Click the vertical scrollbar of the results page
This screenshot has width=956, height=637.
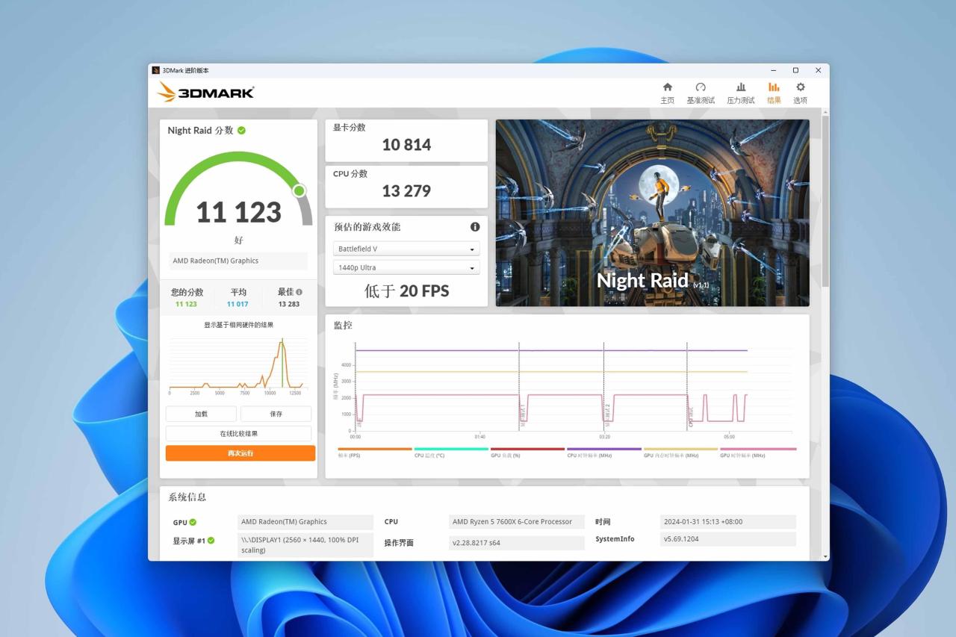(825, 202)
